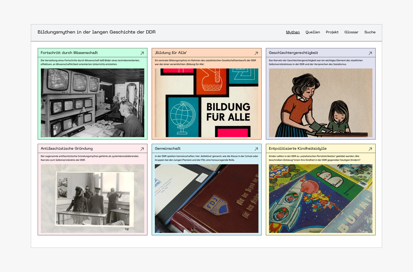Viewport: 413px width, 272px height.
Task: Click the black-and-white soldiers photograph
Action: 93,199
